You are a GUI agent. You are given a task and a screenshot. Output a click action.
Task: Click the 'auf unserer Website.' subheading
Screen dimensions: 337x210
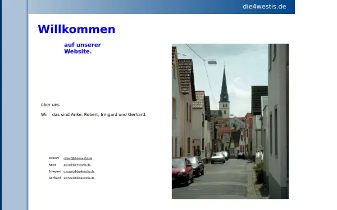83,48
